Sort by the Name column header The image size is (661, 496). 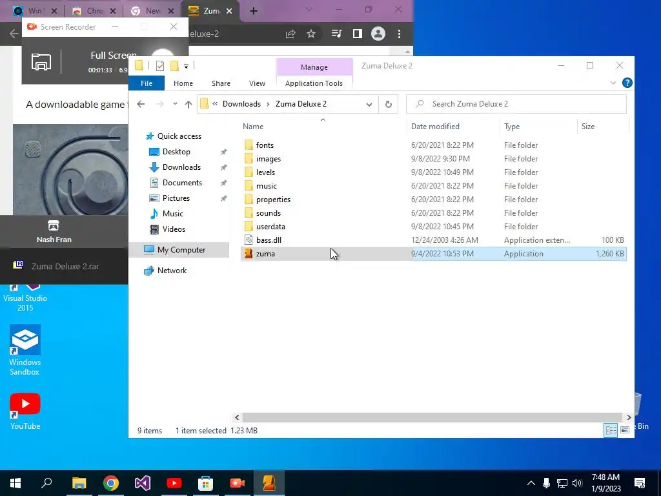click(323, 126)
